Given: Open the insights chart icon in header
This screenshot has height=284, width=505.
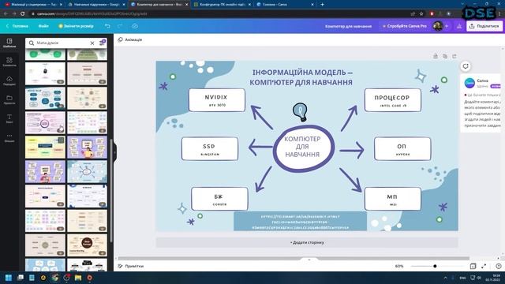Looking at the screenshot, I should pyautogui.click(x=459, y=26).
